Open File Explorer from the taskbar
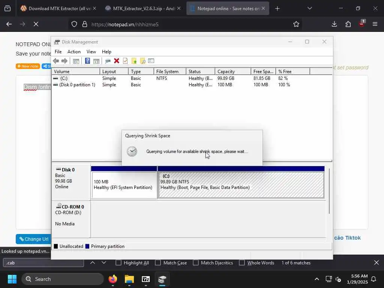 [x=129, y=279]
